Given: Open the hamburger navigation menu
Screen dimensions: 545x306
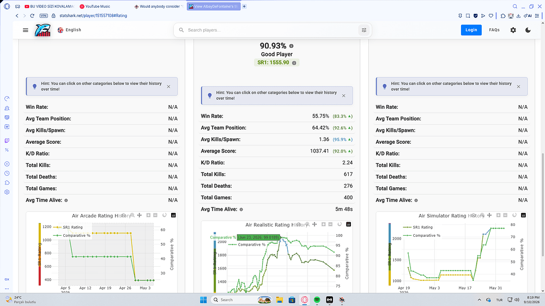Looking at the screenshot, I should pyautogui.click(x=26, y=30).
